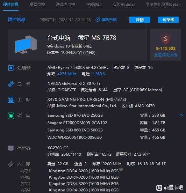
Task: Click the 主板 motherboard icon
Action: coord(11,100)
